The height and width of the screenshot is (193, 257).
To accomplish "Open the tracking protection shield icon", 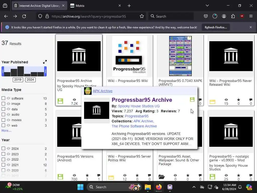I will [40, 16].
